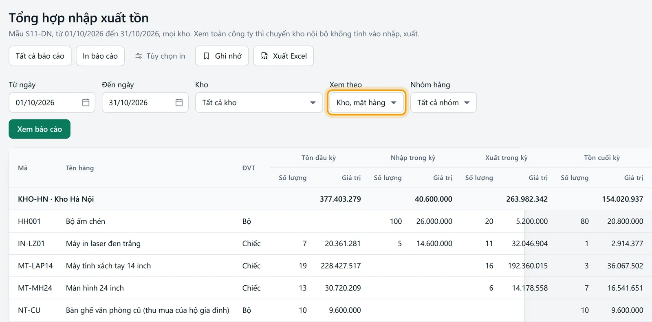Click the Tên hàng column header
This screenshot has height=322, width=652.
coord(80,168)
